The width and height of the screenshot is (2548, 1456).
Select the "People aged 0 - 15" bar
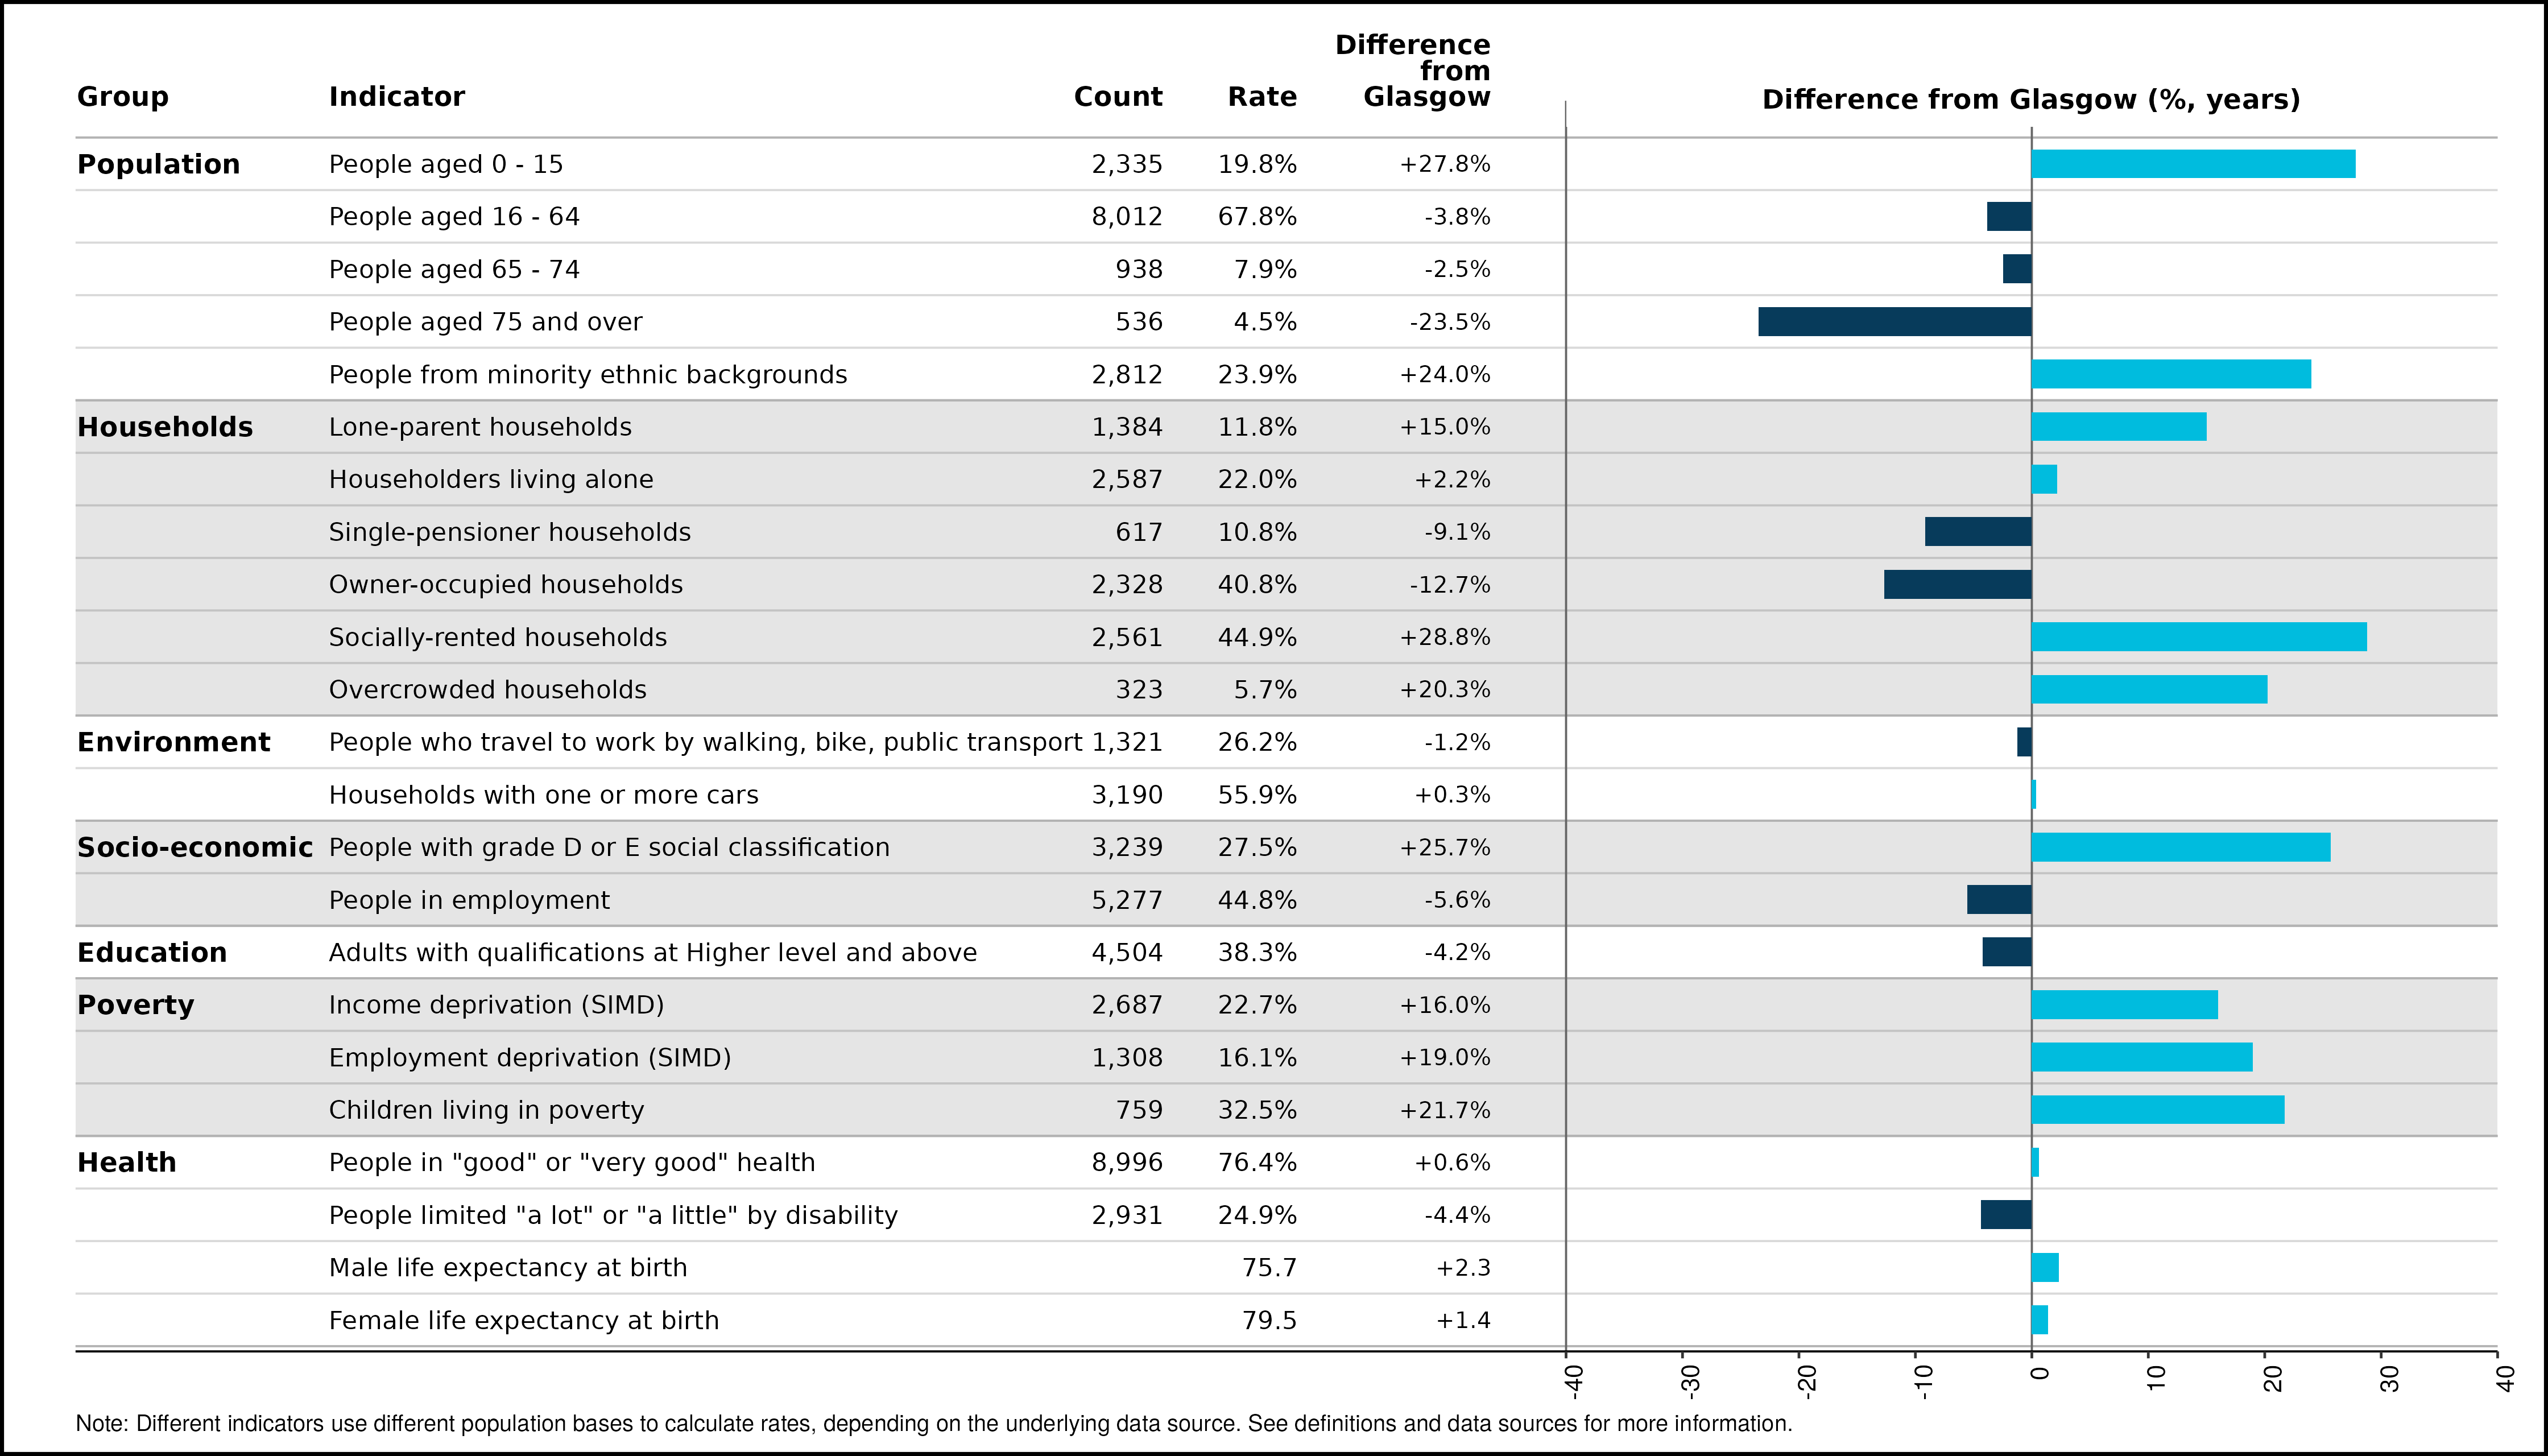pyautogui.click(x=2192, y=164)
